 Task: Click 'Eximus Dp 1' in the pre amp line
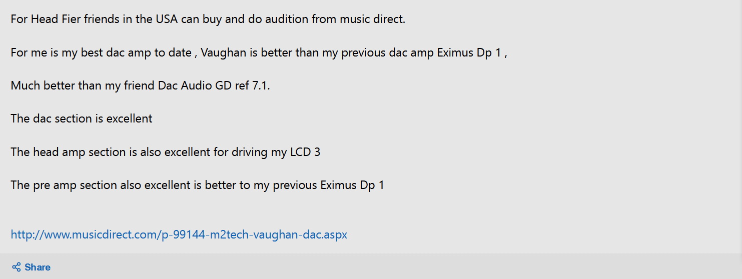pos(352,185)
